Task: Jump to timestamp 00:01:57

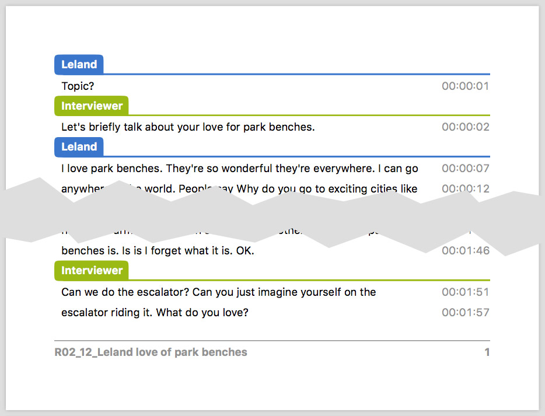Action: pyautogui.click(x=465, y=313)
